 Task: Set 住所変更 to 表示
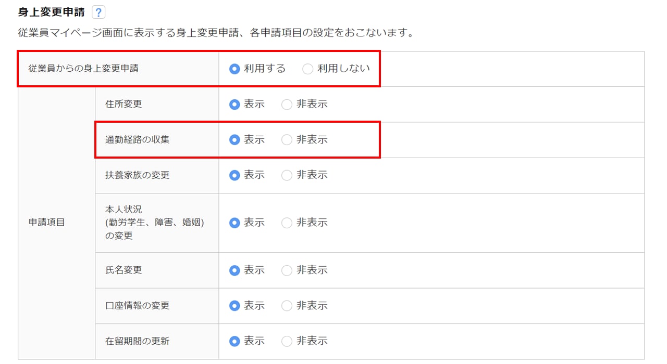pyautogui.click(x=235, y=105)
